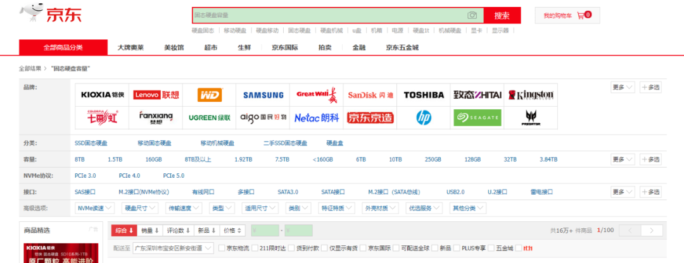Select the Lenovo 联想 brand logo
The width and height of the screenshot is (684, 263).
[x=156, y=94]
